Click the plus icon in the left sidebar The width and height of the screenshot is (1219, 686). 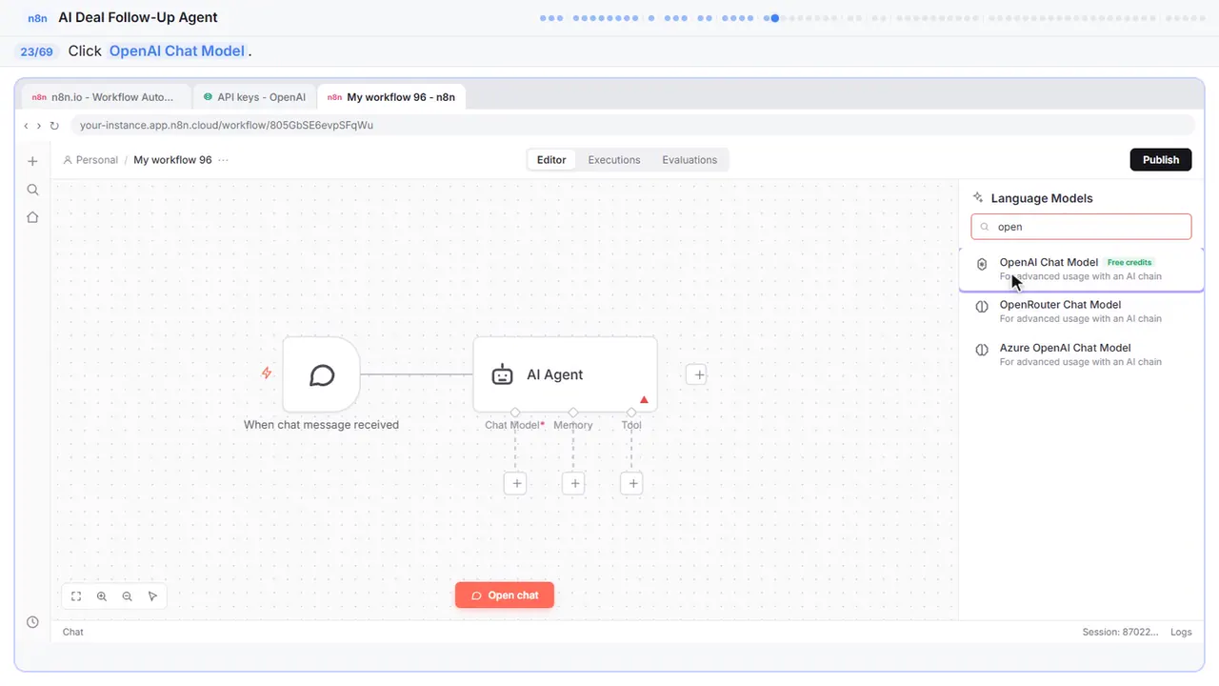click(x=32, y=161)
